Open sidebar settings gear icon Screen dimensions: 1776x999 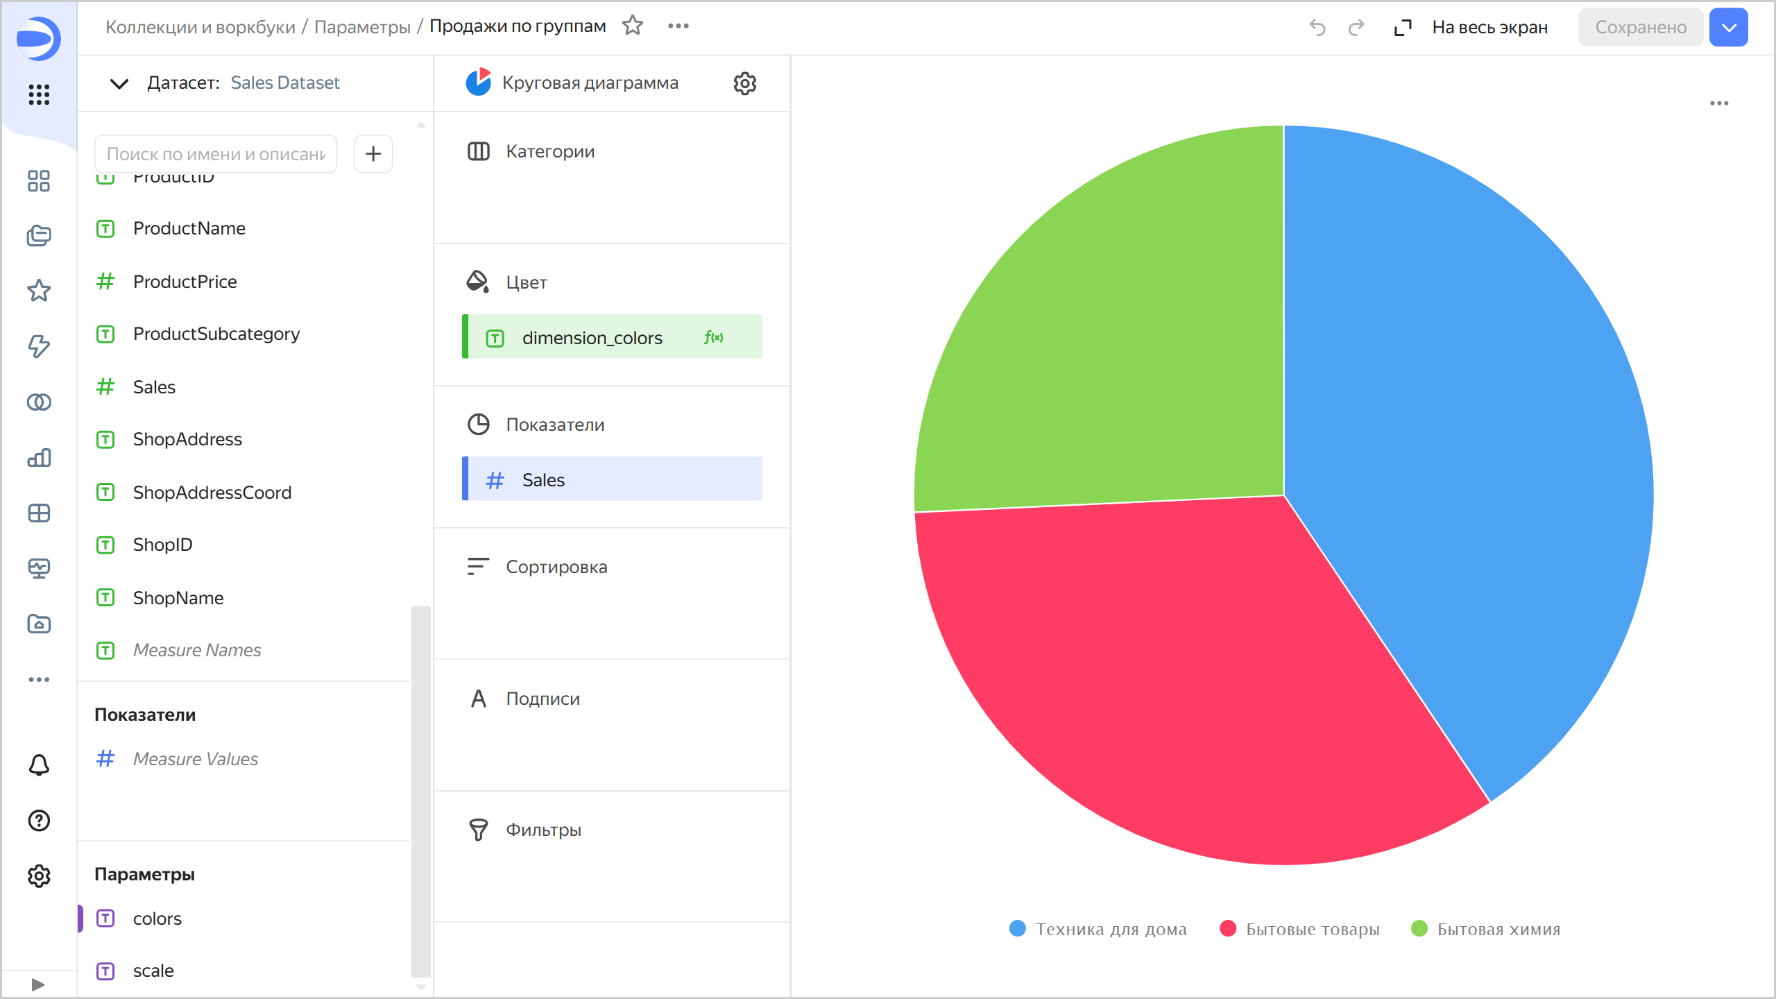click(x=39, y=876)
